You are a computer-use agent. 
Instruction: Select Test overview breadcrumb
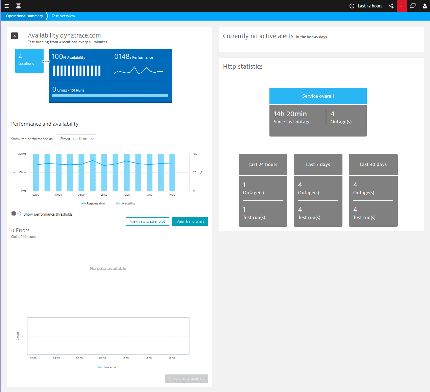click(63, 16)
